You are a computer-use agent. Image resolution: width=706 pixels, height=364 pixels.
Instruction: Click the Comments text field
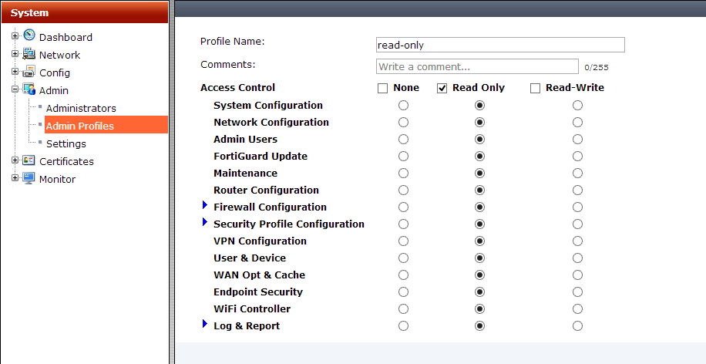(x=477, y=66)
